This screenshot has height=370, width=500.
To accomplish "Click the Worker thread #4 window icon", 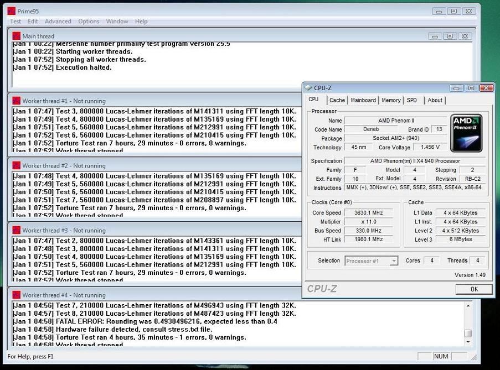I will pos(16,295).
